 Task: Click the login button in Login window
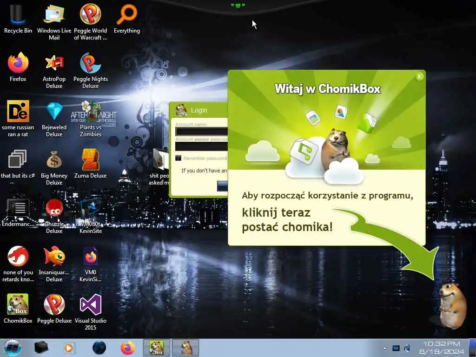(x=223, y=186)
